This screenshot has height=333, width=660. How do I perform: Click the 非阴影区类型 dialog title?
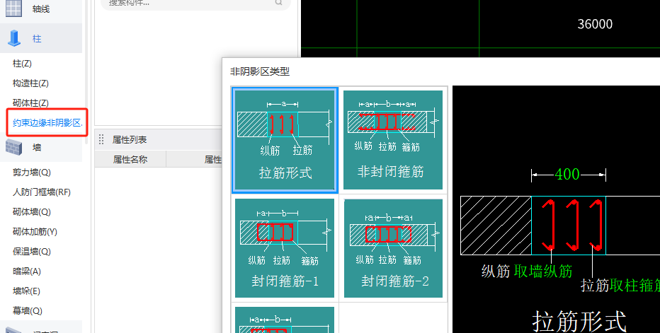260,71
